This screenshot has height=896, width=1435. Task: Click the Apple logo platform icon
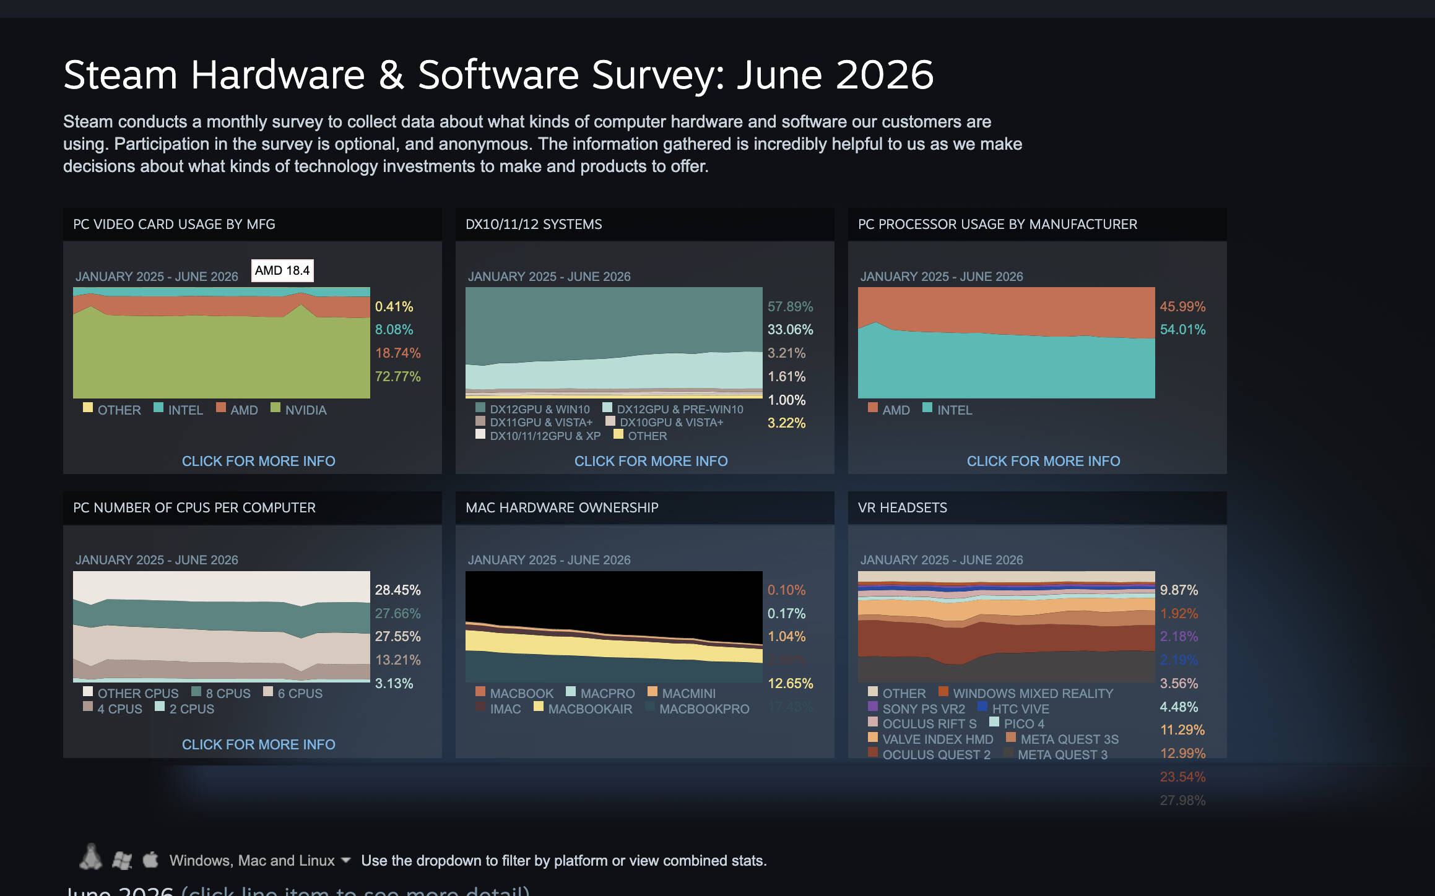150,859
